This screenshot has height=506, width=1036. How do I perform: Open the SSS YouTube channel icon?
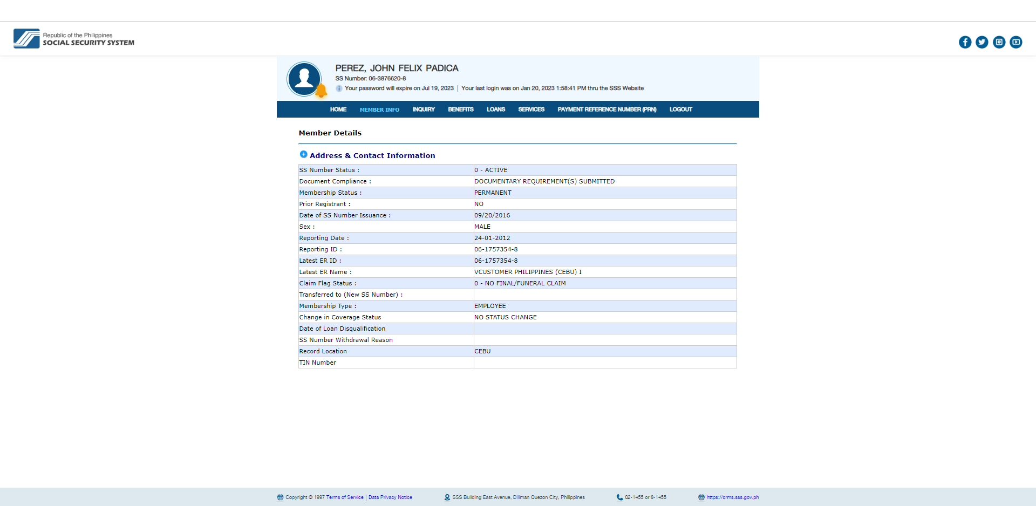pos(1015,42)
